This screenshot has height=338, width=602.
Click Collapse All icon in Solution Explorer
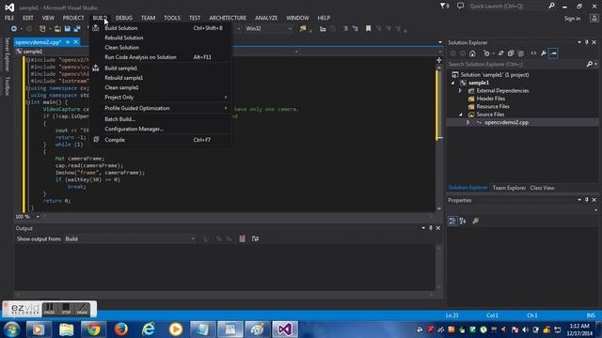511,54
